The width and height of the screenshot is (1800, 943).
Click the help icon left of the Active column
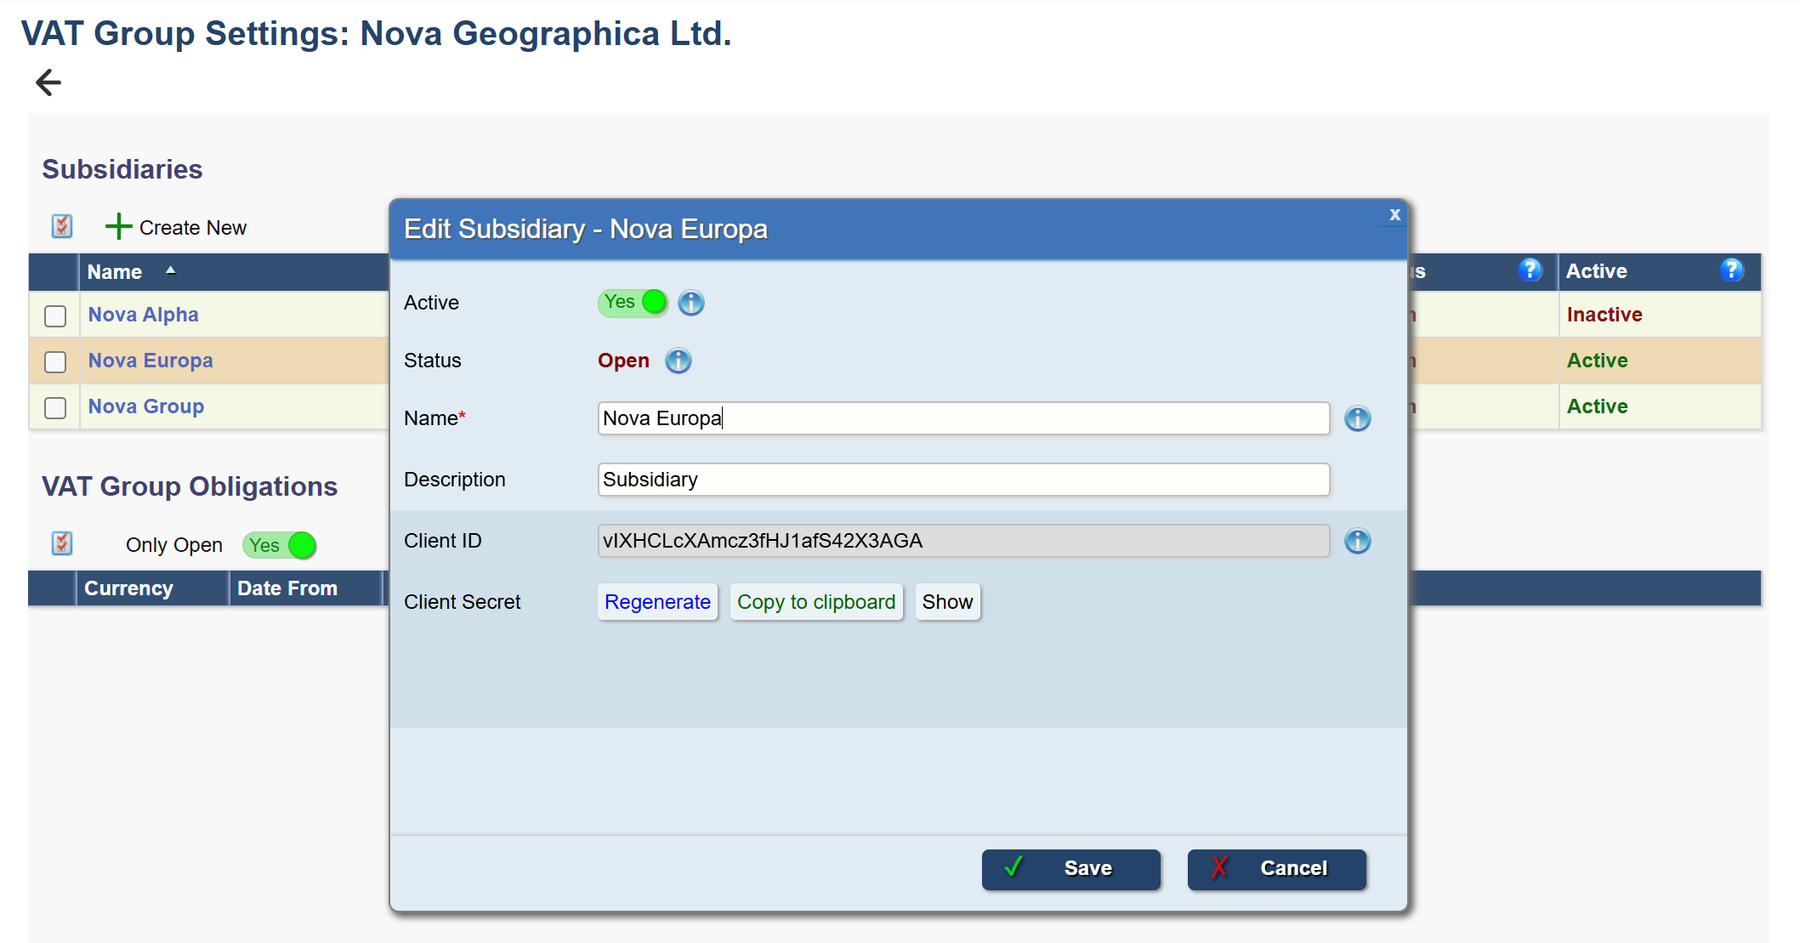(x=1530, y=270)
